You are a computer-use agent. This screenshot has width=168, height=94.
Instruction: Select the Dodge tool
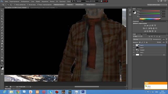2,46
